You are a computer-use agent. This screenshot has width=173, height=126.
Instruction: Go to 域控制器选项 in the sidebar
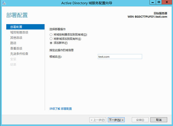19,32
